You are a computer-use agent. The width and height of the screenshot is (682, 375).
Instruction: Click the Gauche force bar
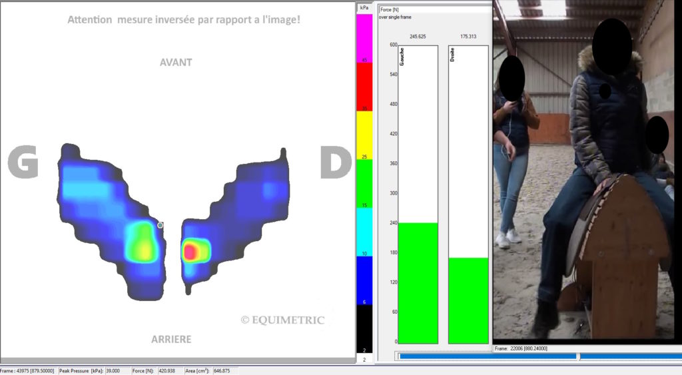[418, 282]
